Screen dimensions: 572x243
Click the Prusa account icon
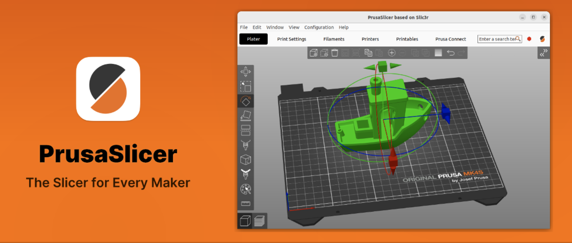pos(543,39)
